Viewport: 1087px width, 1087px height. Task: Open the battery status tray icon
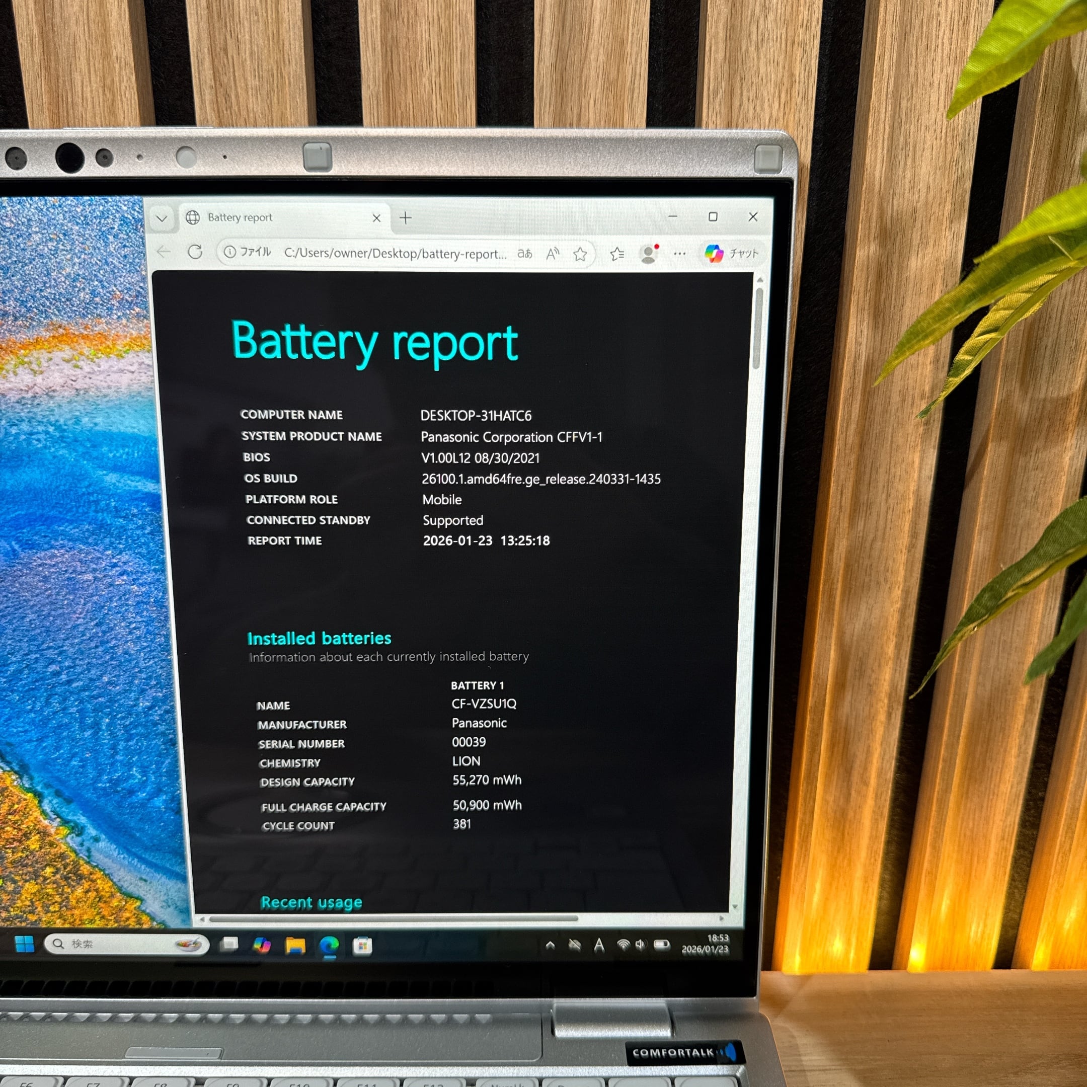[662, 945]
